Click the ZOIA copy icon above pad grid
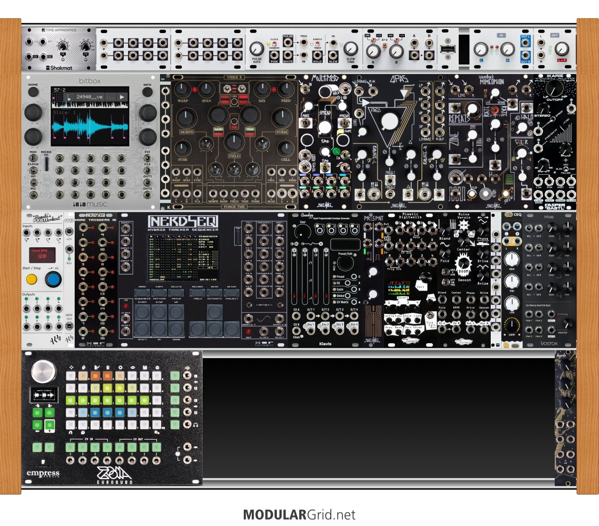599x526 pixels. tap(83, 367)
